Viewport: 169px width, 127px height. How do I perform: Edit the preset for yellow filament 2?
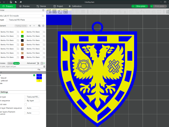(44, 32)
